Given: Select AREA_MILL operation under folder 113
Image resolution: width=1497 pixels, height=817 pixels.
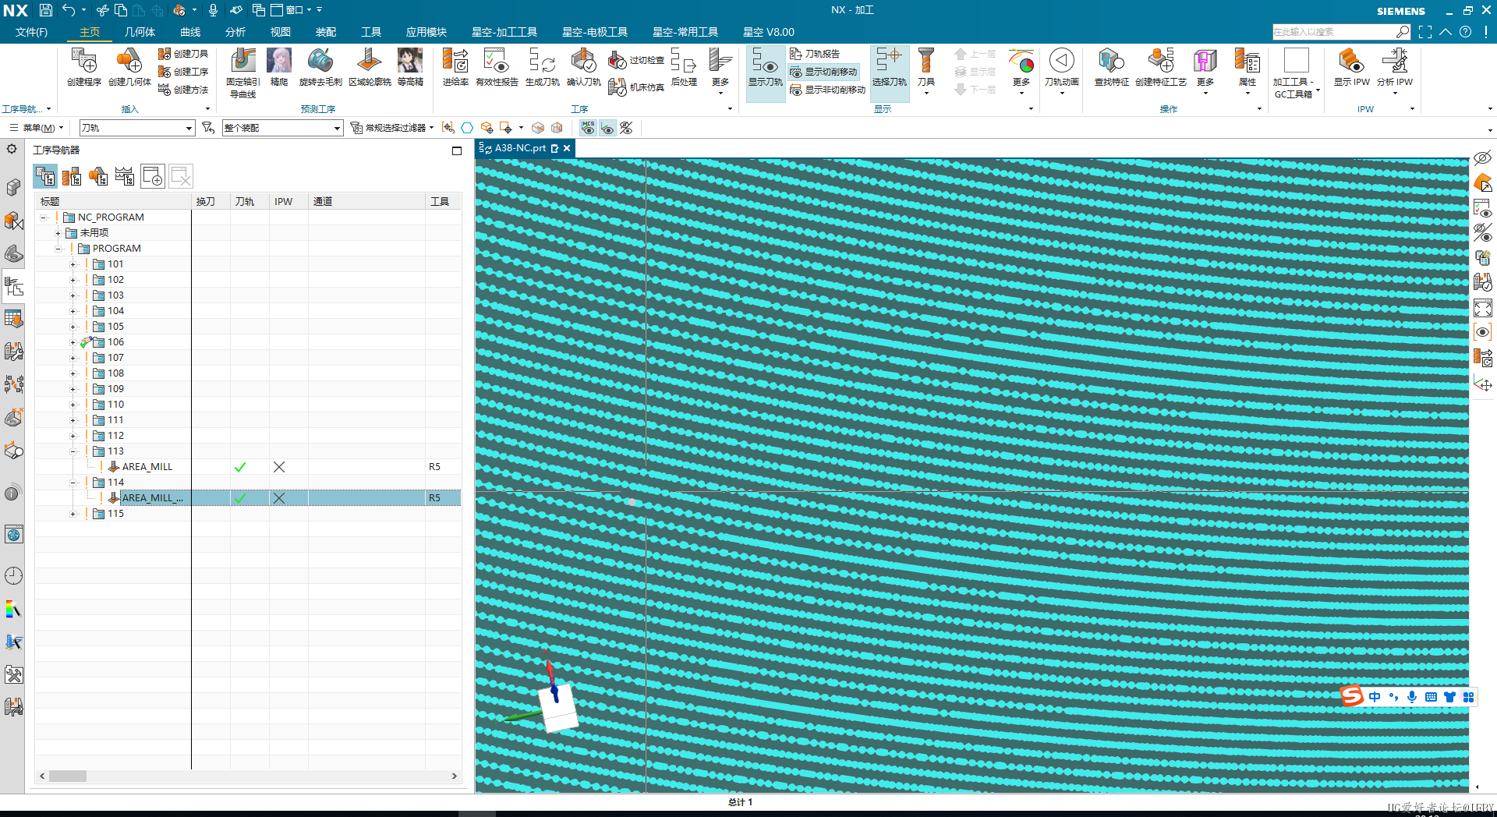Looking at the screenshot, I should (147, 467).
